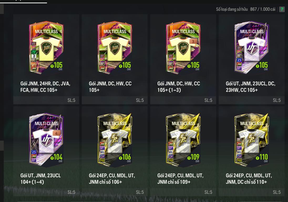
Task: Open the UT, JNM, 23UCL 104+ (1~4) pack card
Action: 46,151
